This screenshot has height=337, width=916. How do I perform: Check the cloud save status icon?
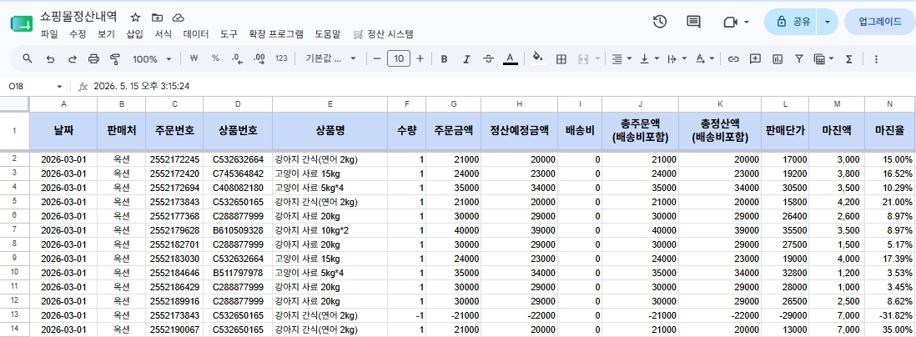click(x=179, y=18)
